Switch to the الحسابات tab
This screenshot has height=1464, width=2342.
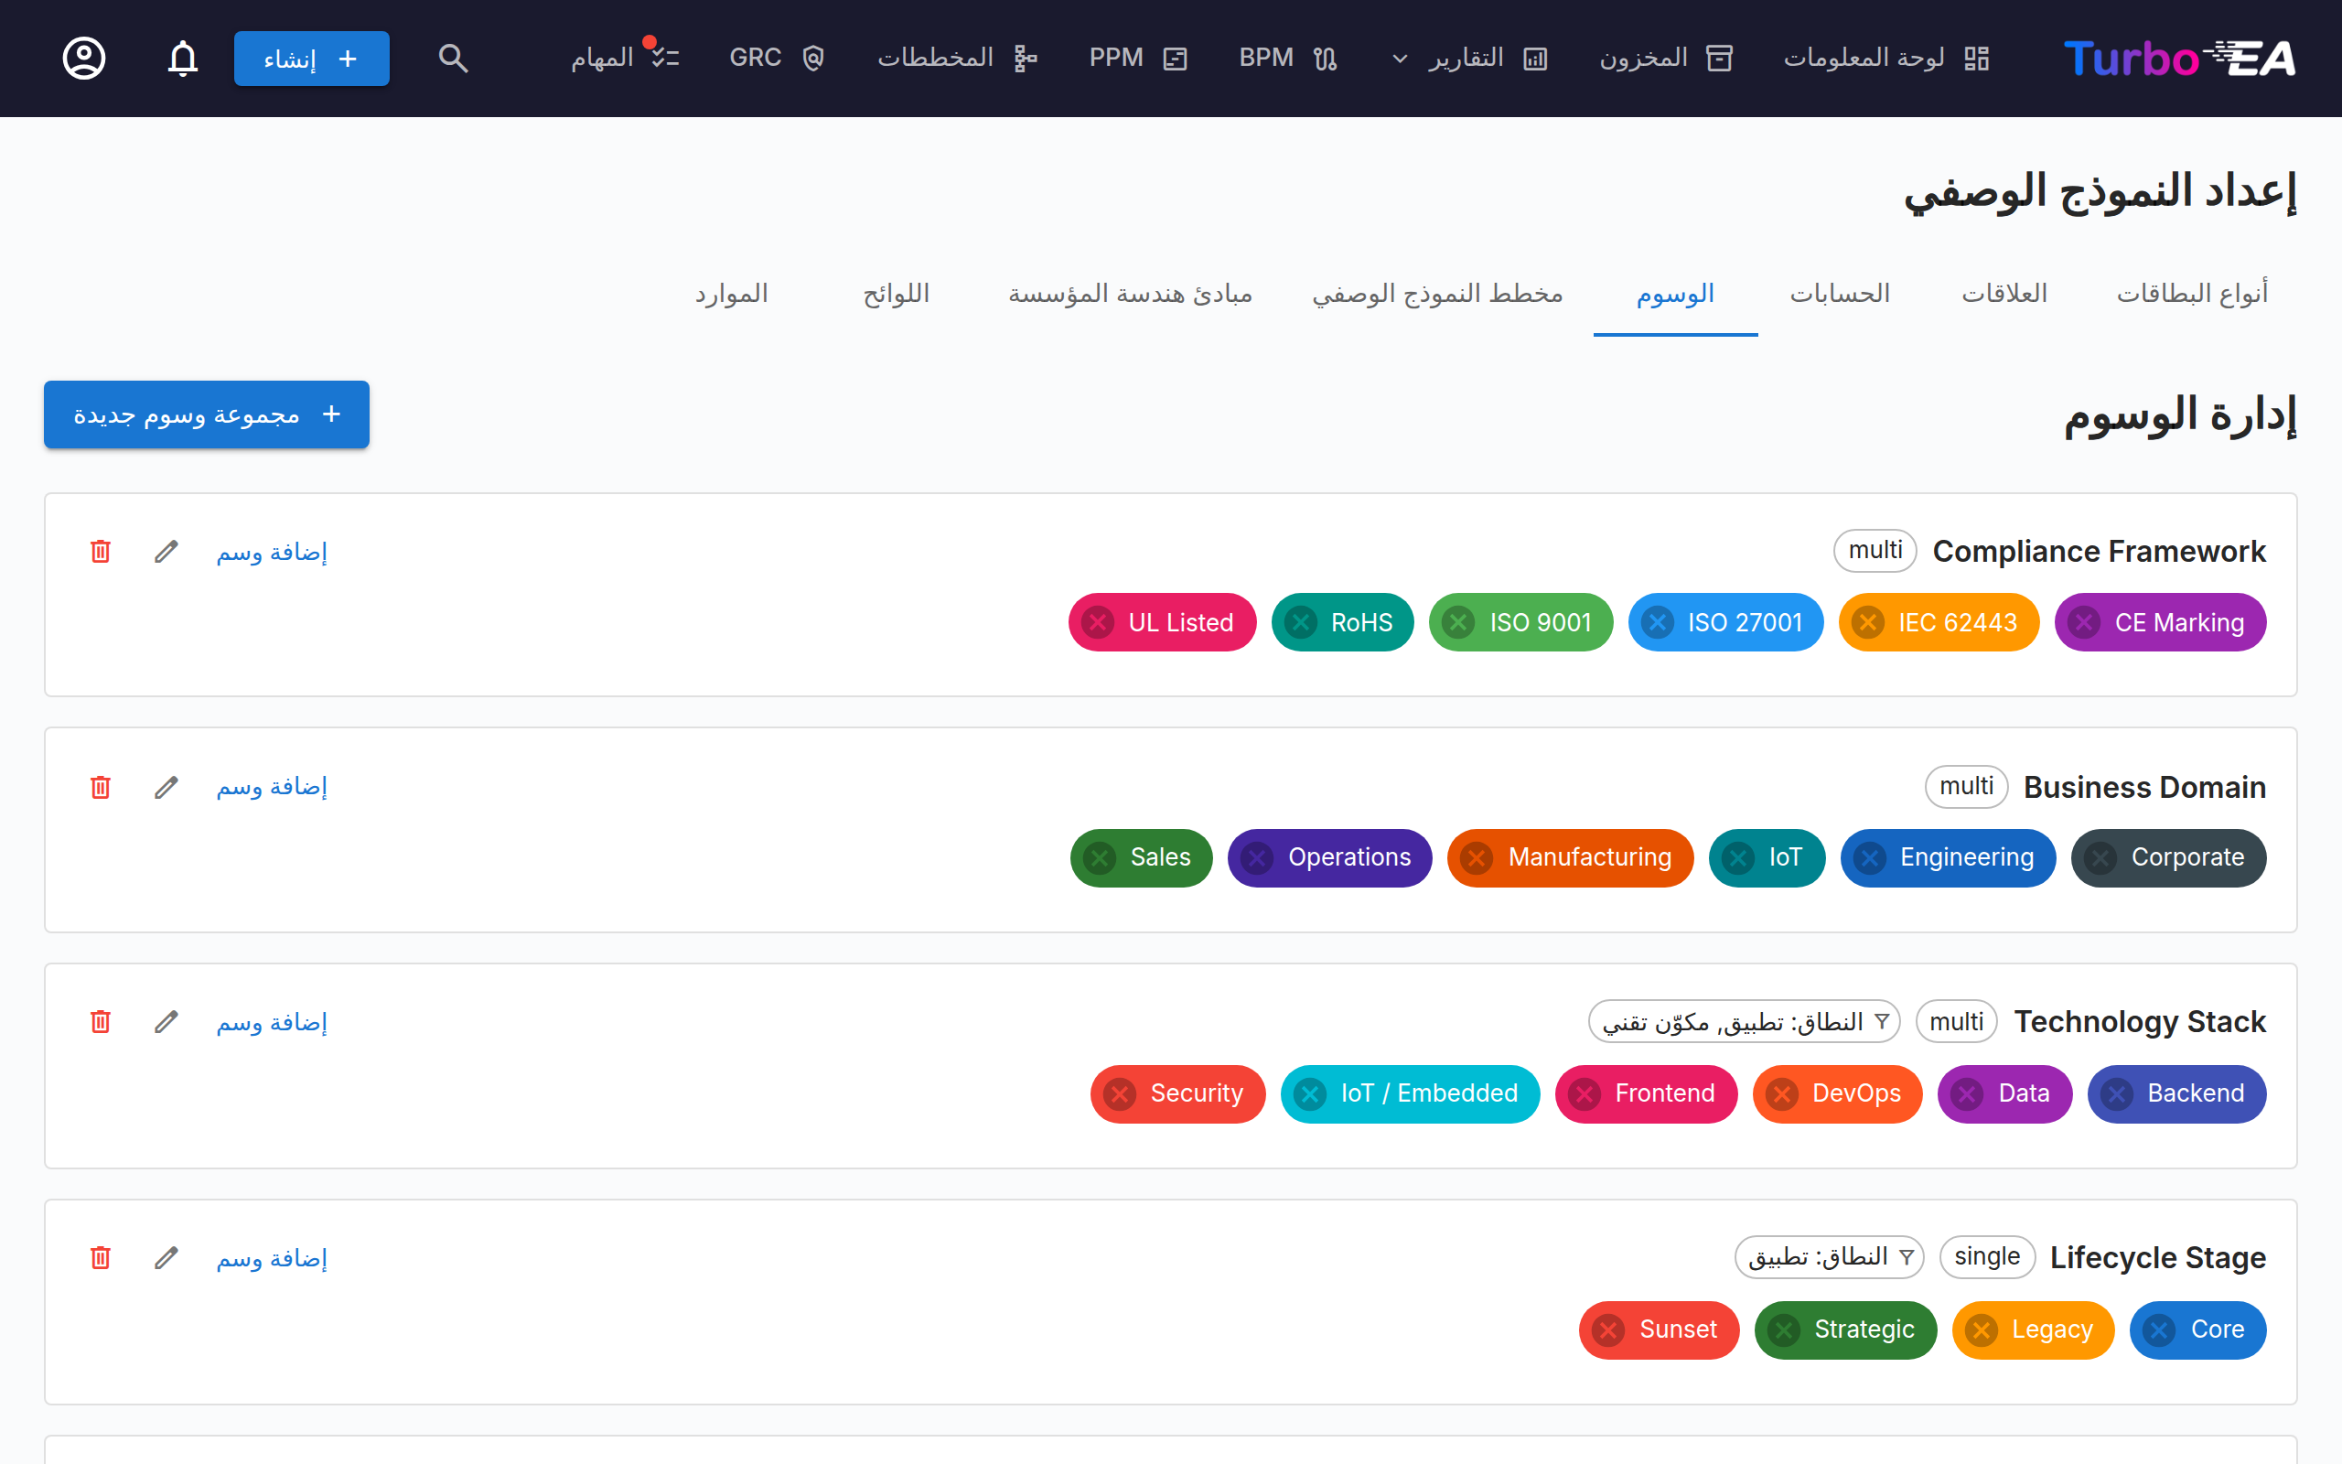[1840, 294]
